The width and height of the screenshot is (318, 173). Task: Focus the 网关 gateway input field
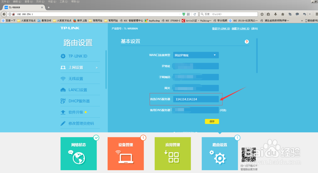[196, 88]
